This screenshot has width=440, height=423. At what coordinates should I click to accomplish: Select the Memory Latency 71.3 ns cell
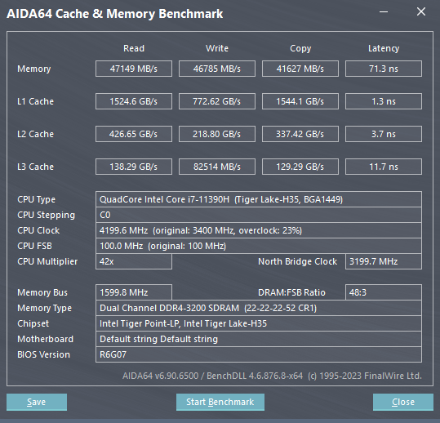(x=384, y=69)
